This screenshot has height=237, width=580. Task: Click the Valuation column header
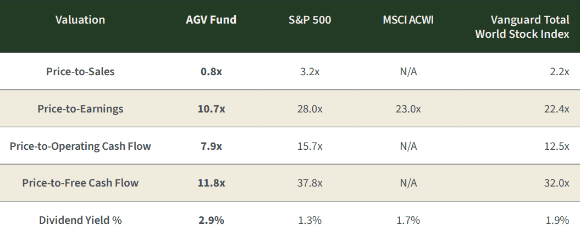pos(80,20)
